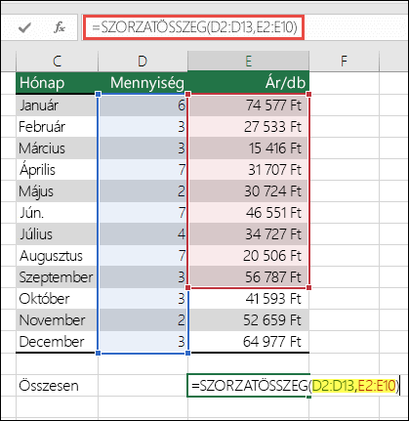Select the Március cell

click(57, 148)
